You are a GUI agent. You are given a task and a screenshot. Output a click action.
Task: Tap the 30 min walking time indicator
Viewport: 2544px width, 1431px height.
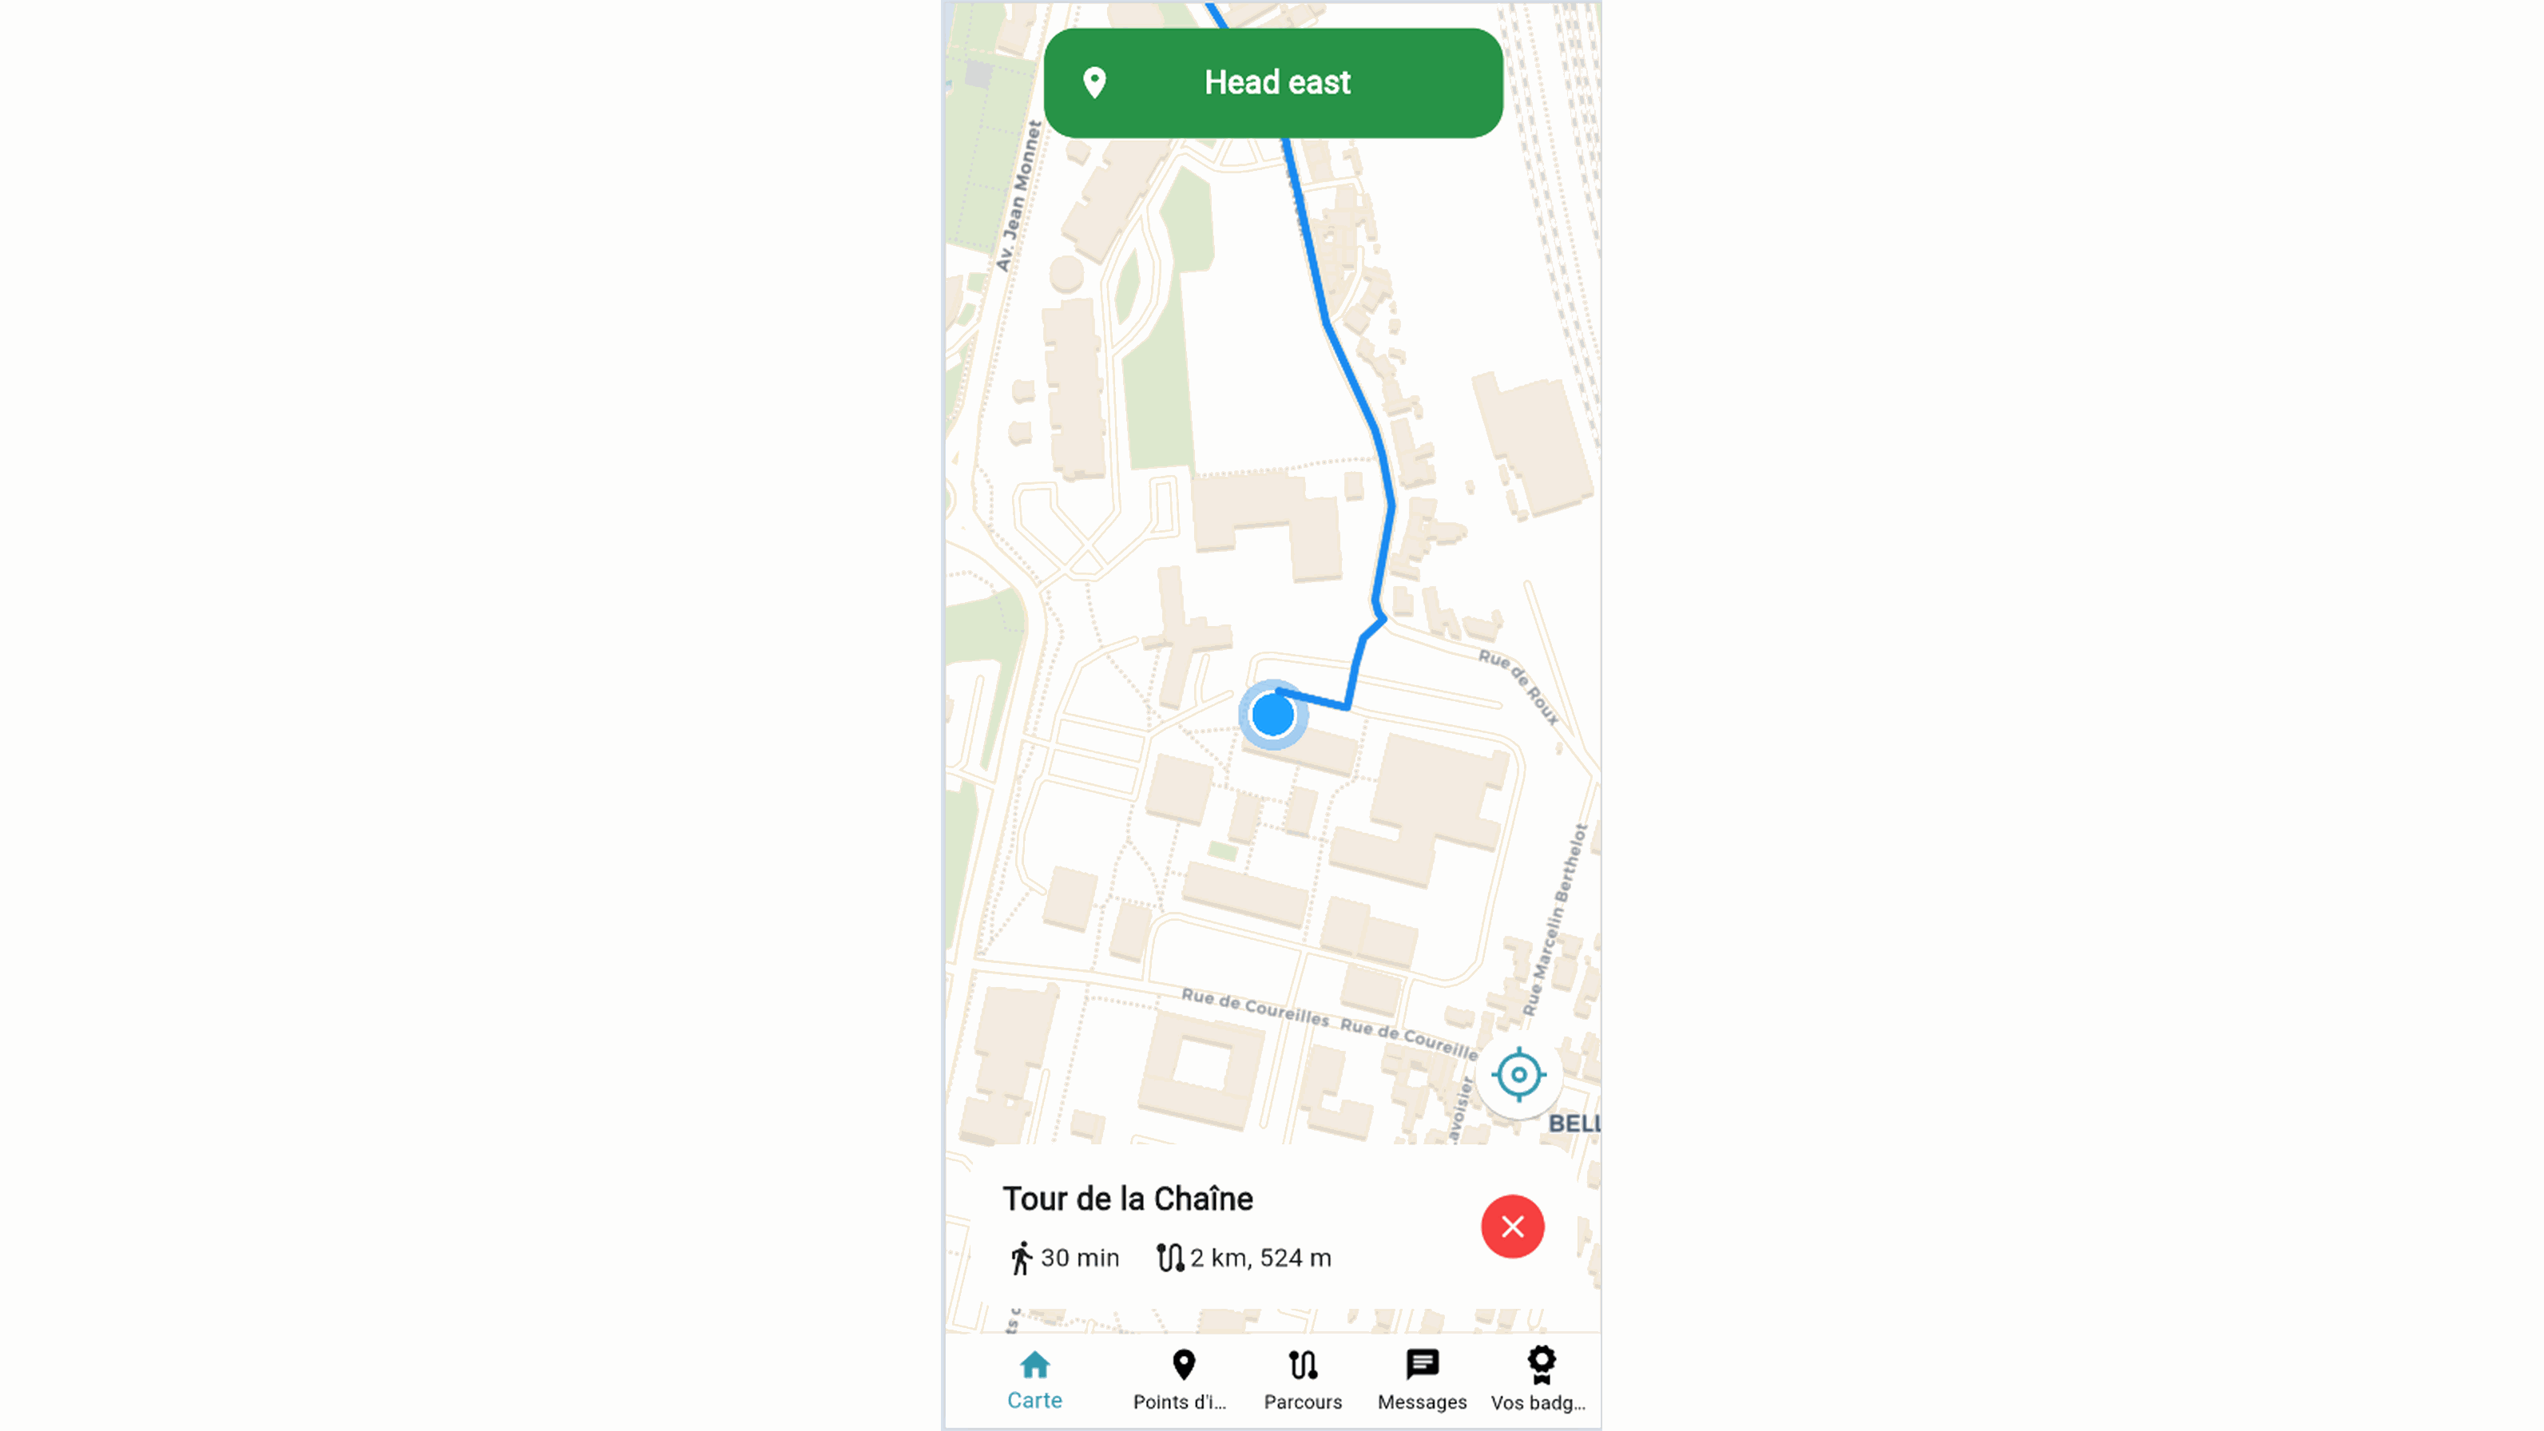(1062, 1258)
